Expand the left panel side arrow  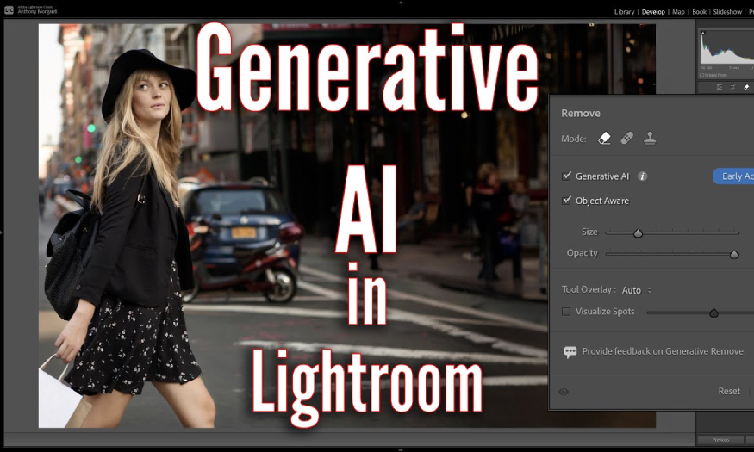(x=2, y=232)
